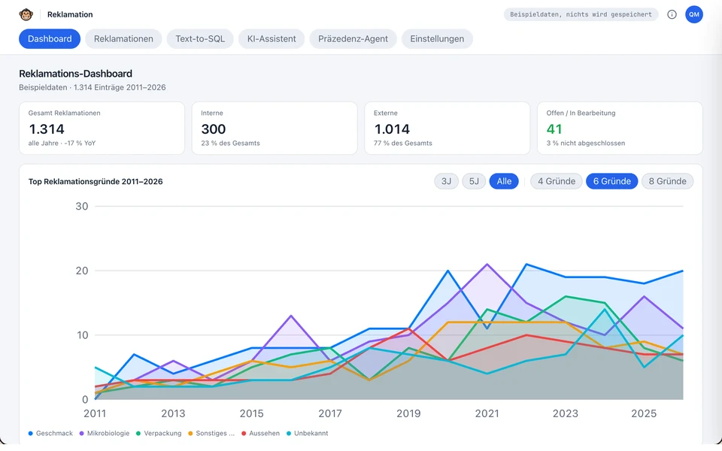Show 8 Gründe in chart
The image size is (722, 451).
click(x=667, y=181)
